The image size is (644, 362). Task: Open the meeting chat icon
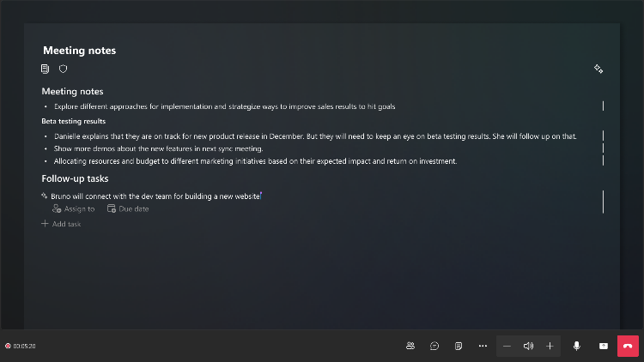click(434, 346)
